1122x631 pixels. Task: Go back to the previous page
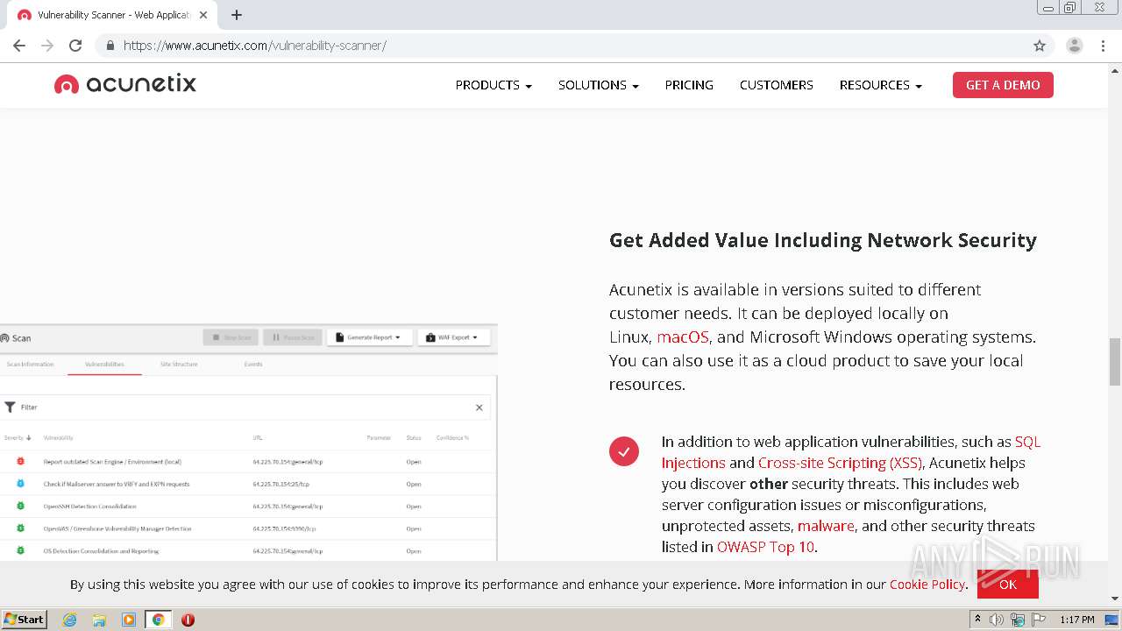[x=19, y=46]
